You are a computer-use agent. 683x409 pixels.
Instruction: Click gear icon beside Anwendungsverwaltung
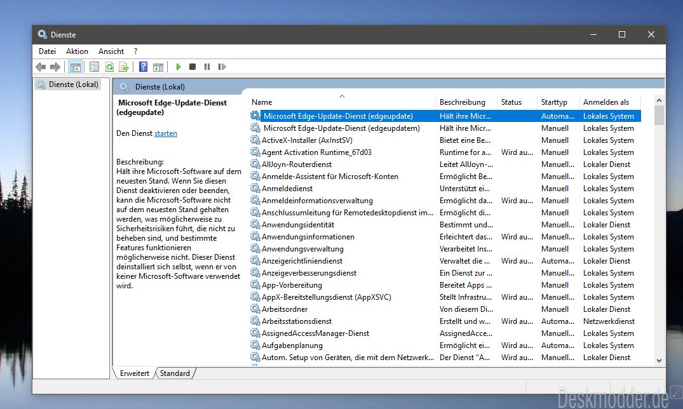point(255,248)
